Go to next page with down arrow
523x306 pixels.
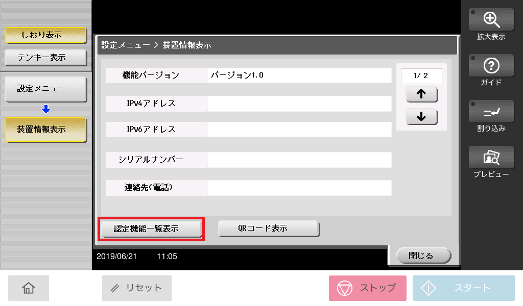click(421, 116)
